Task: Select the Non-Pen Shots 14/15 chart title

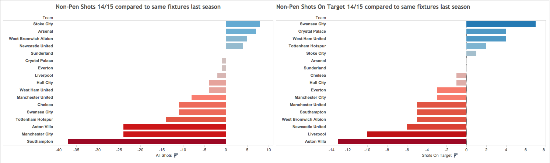Action: tap(138, 7)
